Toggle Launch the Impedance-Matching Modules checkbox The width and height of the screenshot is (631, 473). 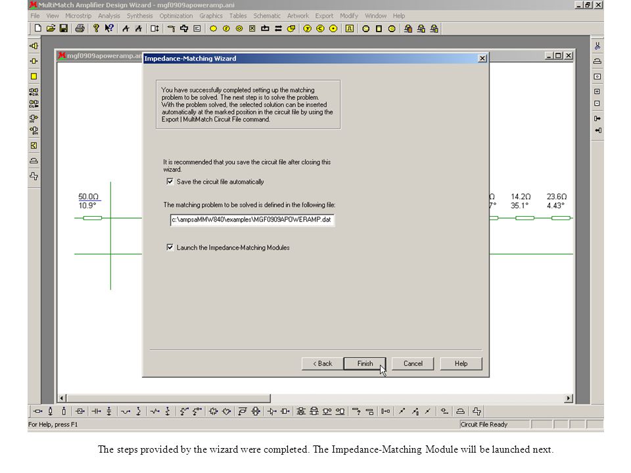tap(170, 247)
